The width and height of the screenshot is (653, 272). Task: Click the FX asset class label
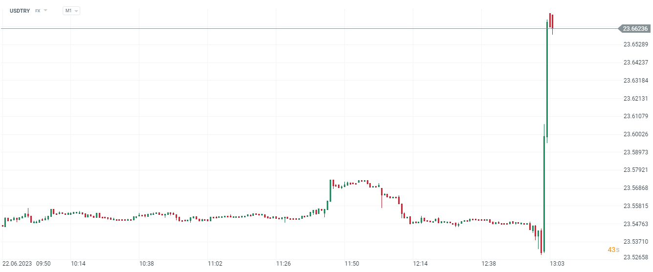(38, 10)
